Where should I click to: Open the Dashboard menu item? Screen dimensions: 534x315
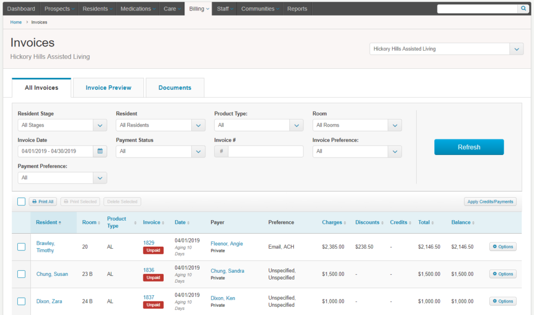click(21, 9)
